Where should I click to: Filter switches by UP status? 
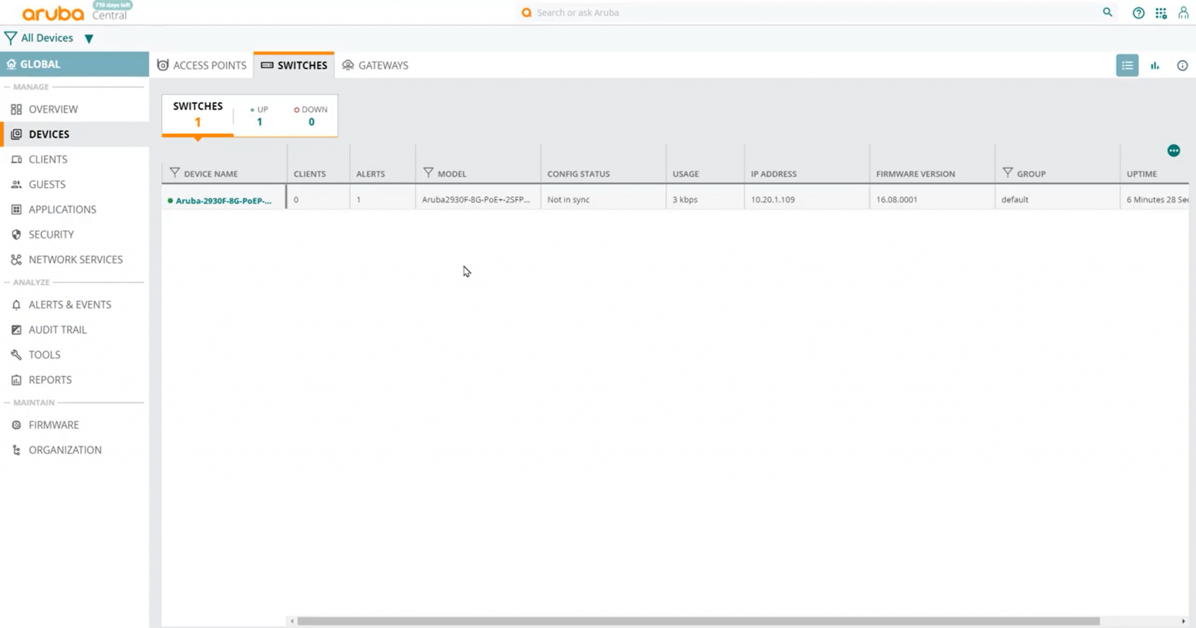click(x=259, y=116)
